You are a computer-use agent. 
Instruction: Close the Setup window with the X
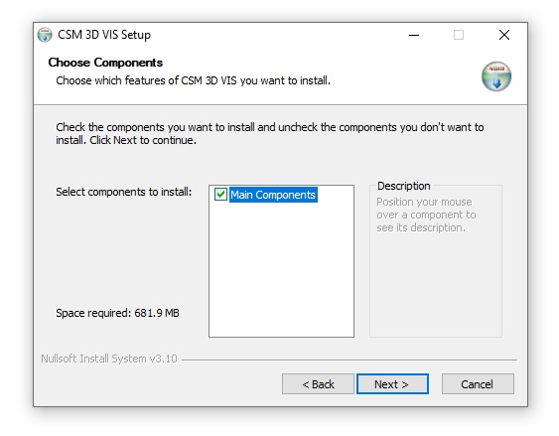(504, 35)
